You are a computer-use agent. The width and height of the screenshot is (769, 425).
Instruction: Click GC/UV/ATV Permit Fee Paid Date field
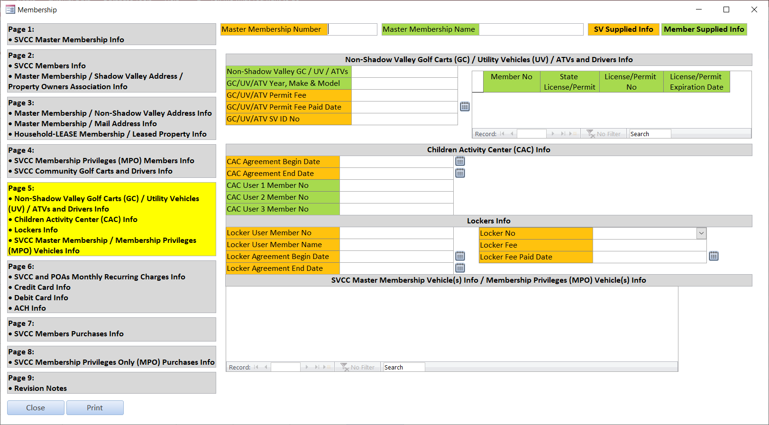[404, 107]
